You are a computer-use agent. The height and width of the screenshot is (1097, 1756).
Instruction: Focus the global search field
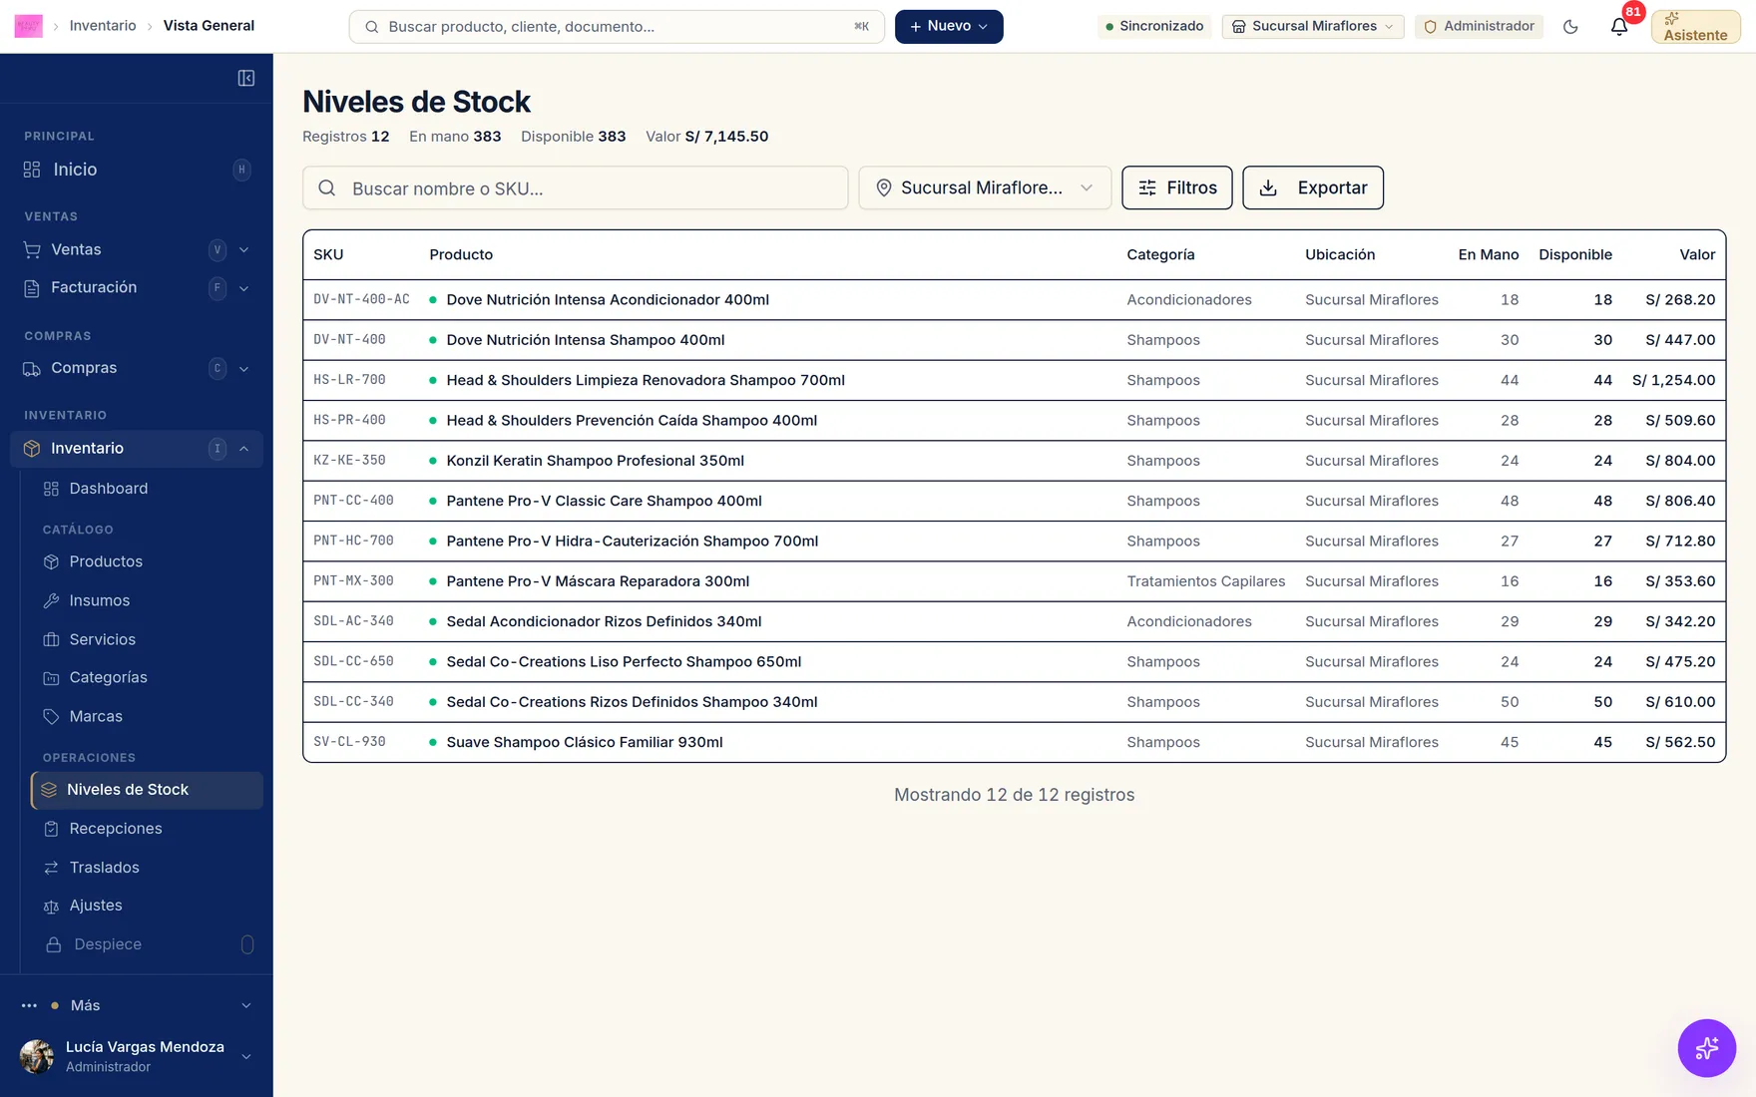tap(617, 27)
